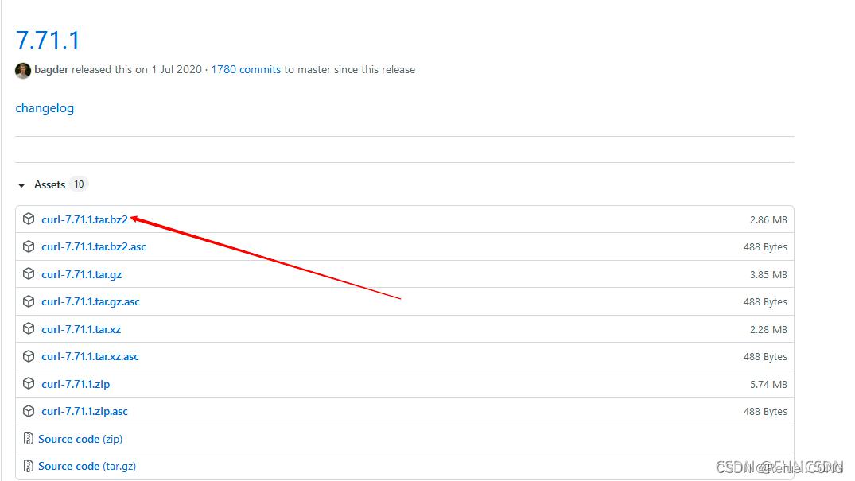Click package icon beside curl-7.71.1.tar.bz2.asc

click(29, 246)
